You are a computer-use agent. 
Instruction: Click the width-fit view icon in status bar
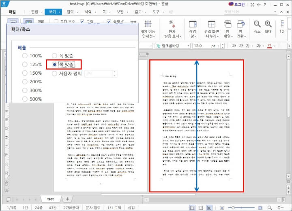pyautogui.click(x=201, y=208)
